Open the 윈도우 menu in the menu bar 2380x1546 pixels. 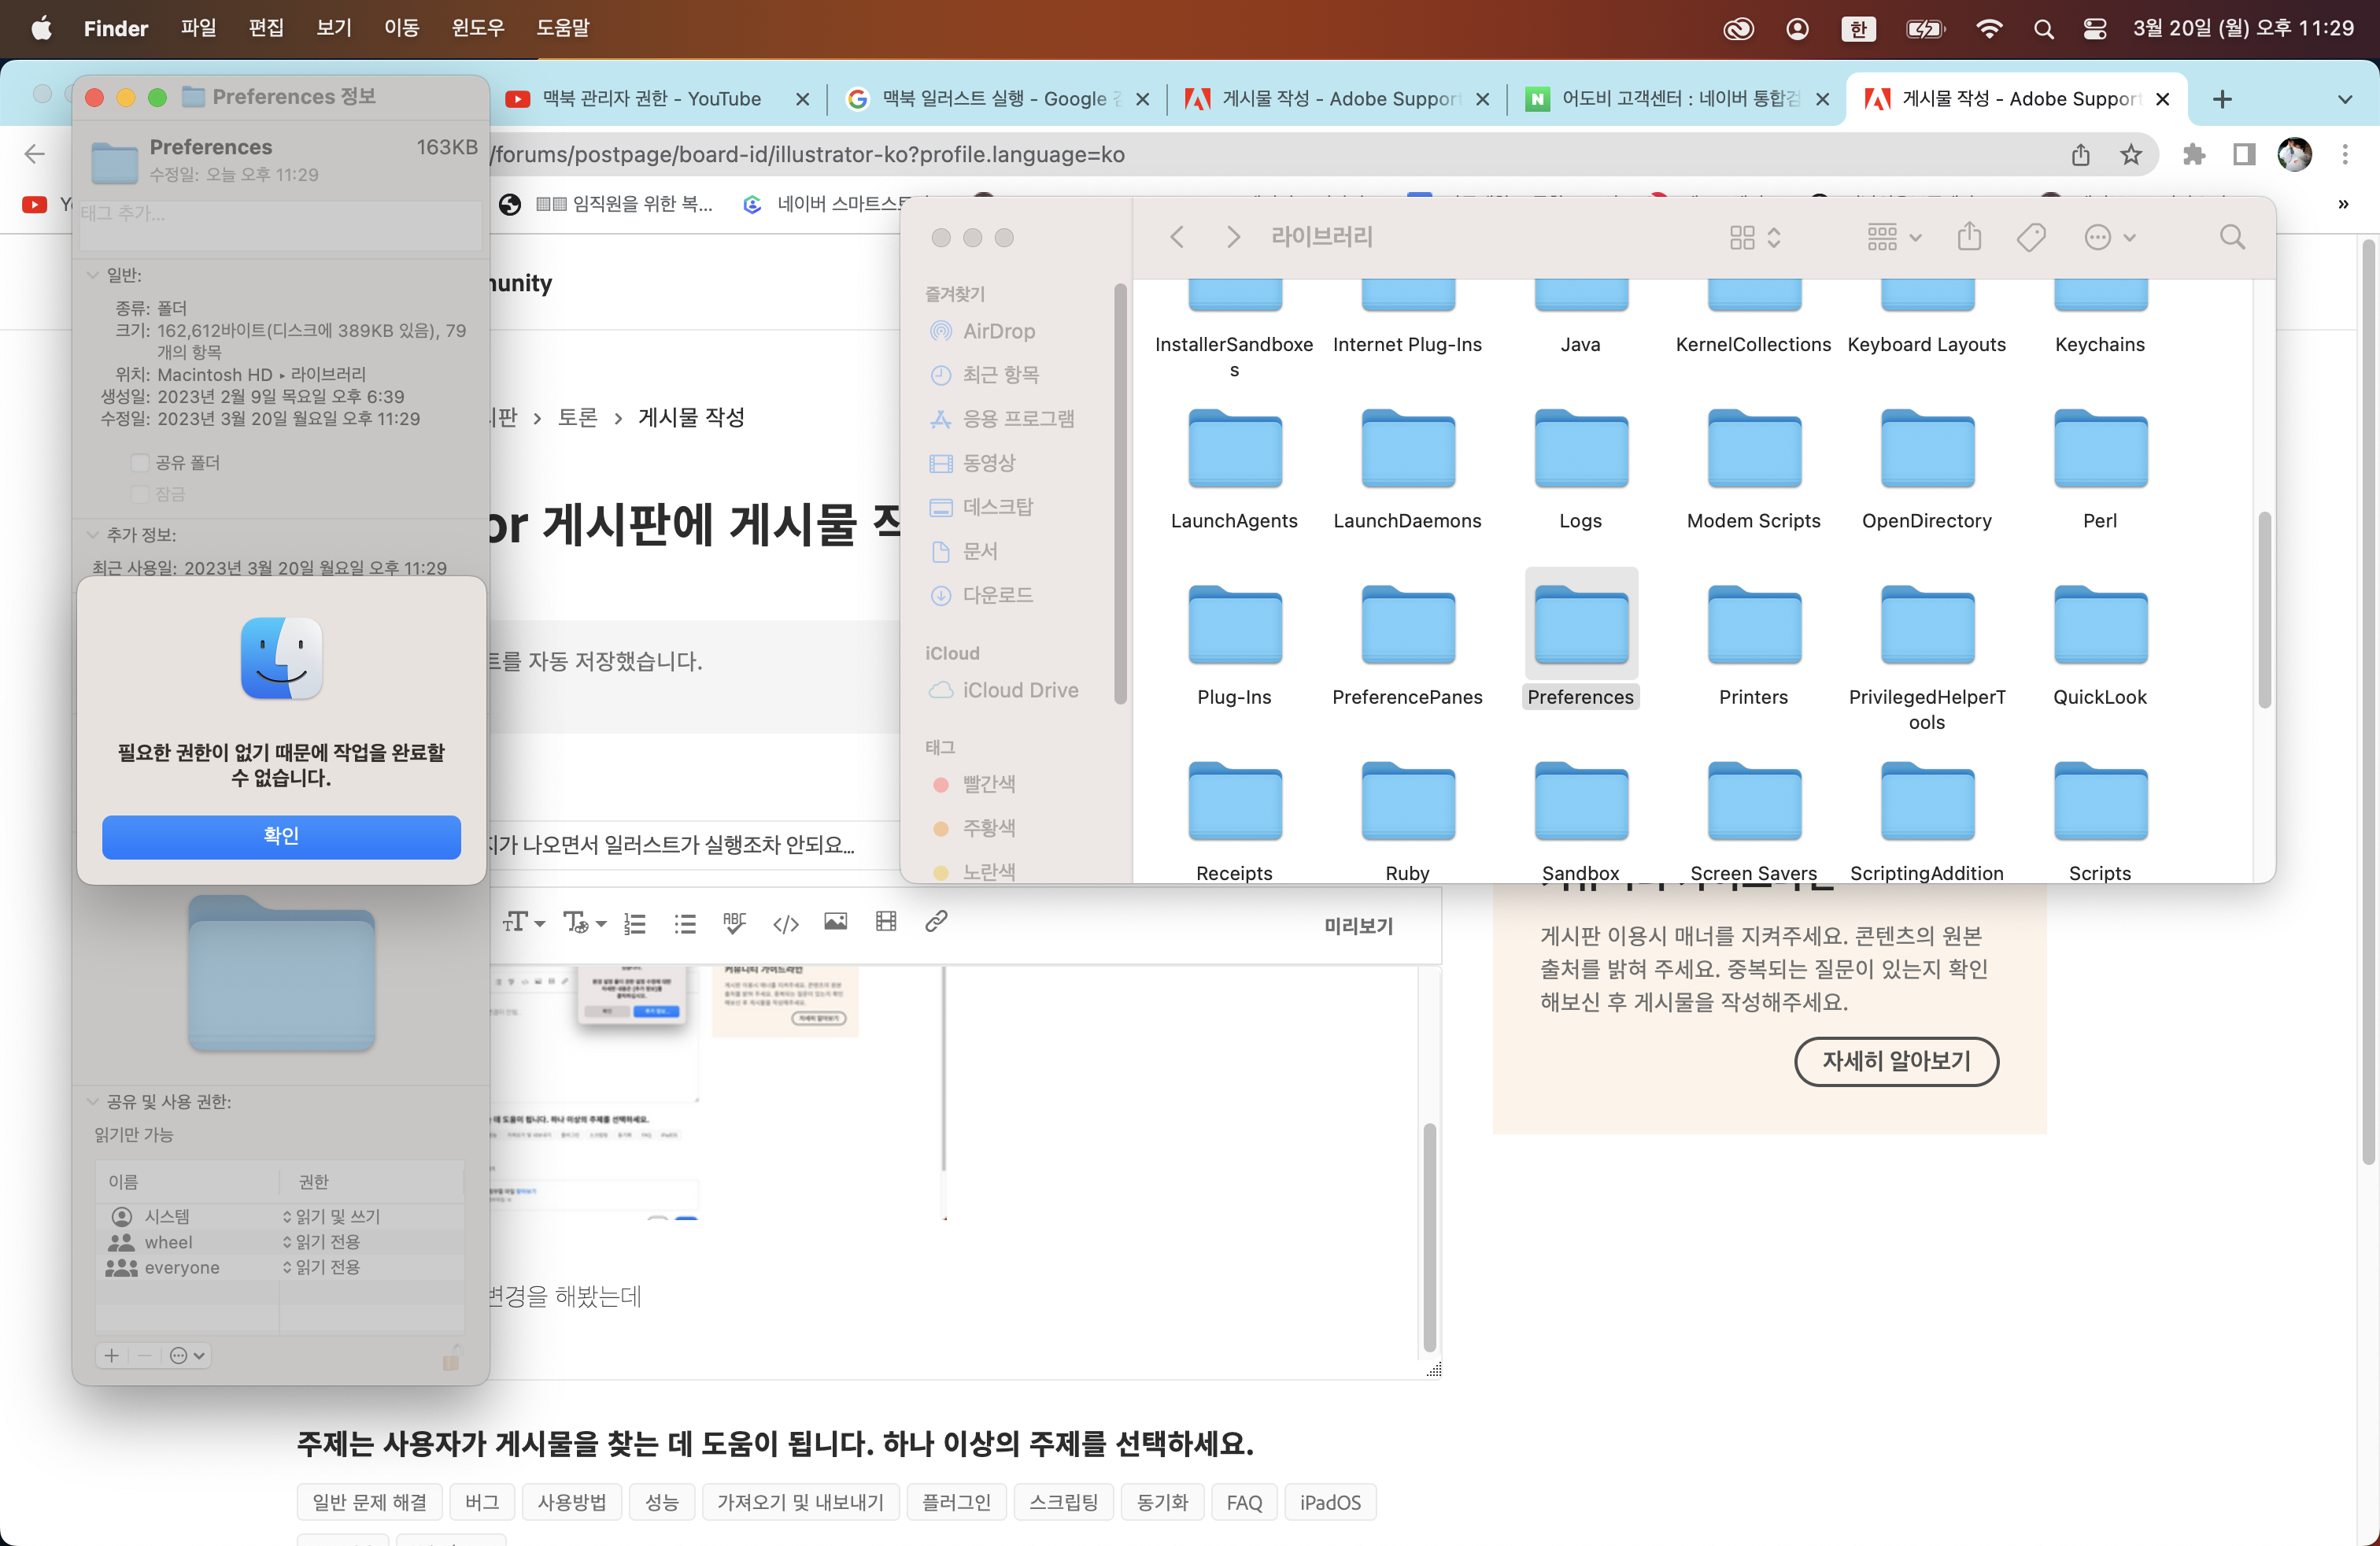click(477, 28)
